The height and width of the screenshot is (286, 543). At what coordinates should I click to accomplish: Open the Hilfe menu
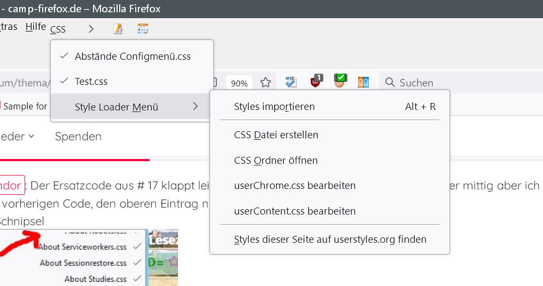(x=35, y=27)
